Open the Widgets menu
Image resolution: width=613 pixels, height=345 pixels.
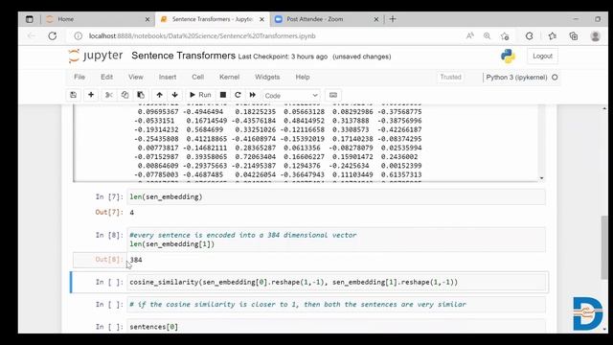267,77
